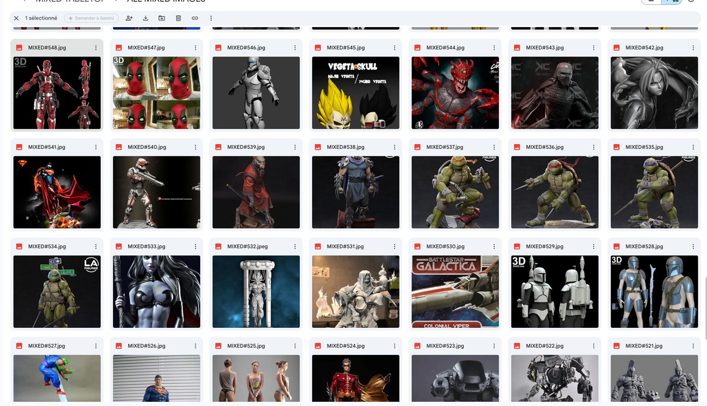The height and width of the screenshot is (406, 707).
Task: Open the three-dot menu for MIXED#543.jpg
Action: [x=594, y=48]
